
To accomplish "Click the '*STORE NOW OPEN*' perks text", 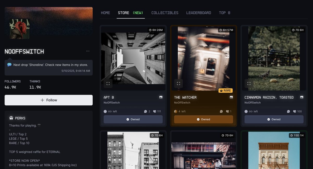I will 25,161.
